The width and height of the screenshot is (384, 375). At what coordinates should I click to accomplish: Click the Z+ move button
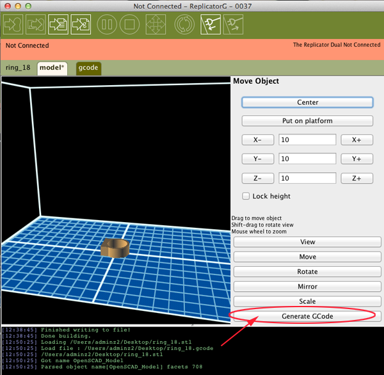click(x=357, y=179)
